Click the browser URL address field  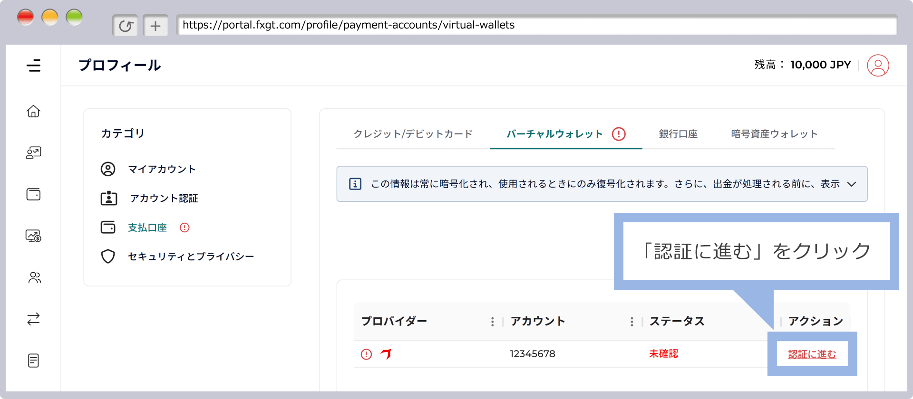coord(536,25)
